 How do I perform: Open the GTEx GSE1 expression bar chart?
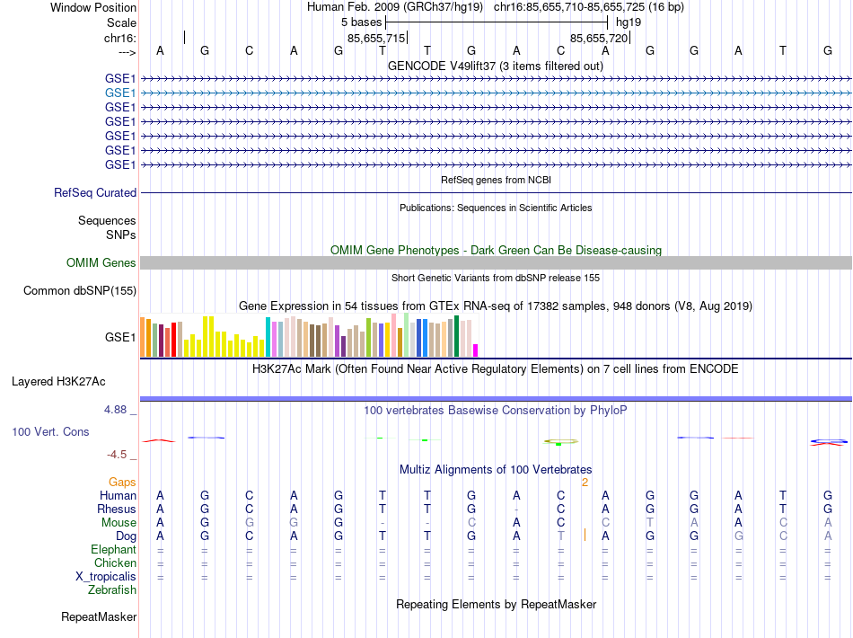(309, 336)
